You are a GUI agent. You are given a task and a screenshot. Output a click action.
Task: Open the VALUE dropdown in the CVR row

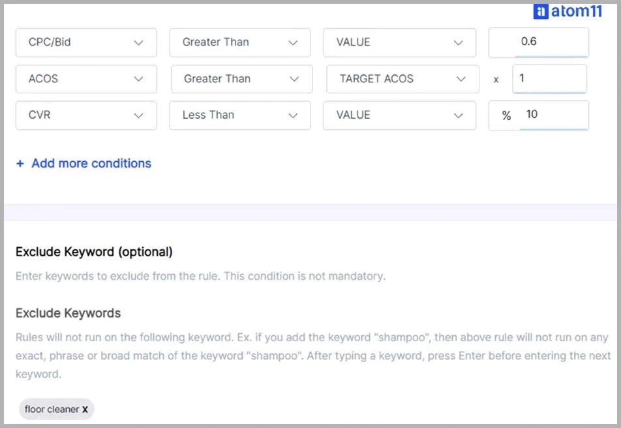[400, 115]
